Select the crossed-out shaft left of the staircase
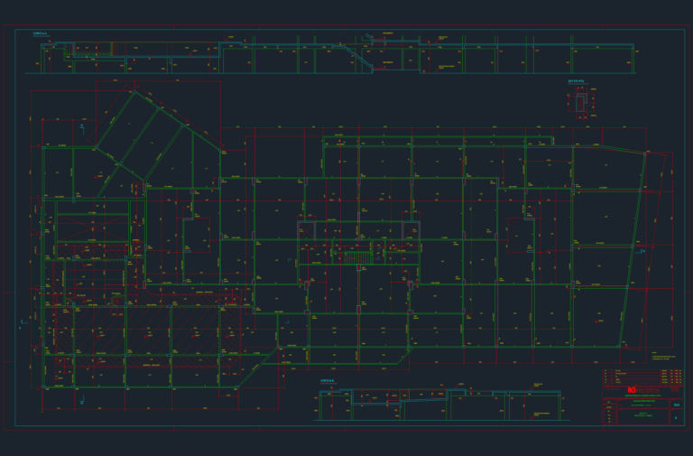Screen dimensions: 693x456 point(306,230)
